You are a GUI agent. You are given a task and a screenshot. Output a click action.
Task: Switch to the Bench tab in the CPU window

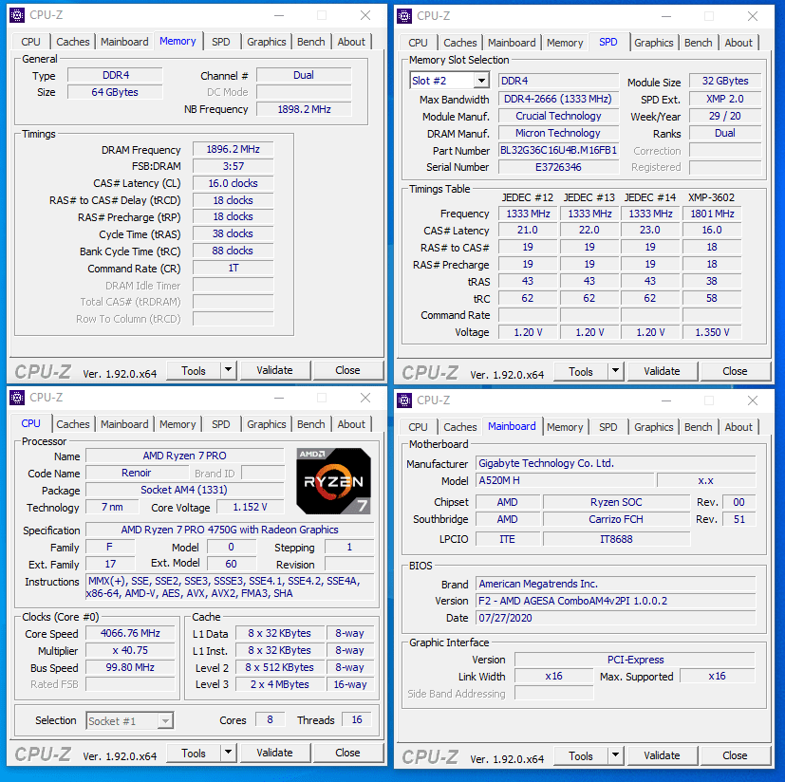tap(311, 424)
